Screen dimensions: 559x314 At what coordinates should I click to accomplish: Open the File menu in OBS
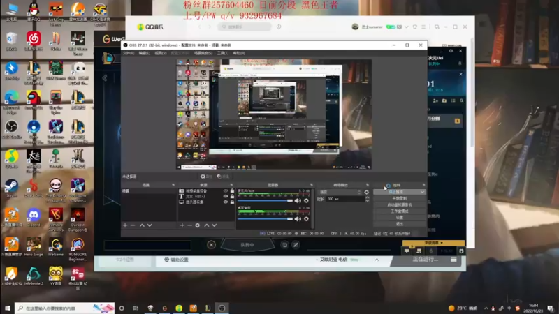(x=129, y=53)
